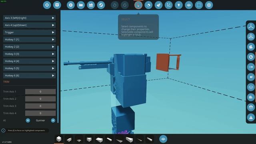Select the cube block in bottom bar
Screen dimensions: 256x144
point(59,139)
